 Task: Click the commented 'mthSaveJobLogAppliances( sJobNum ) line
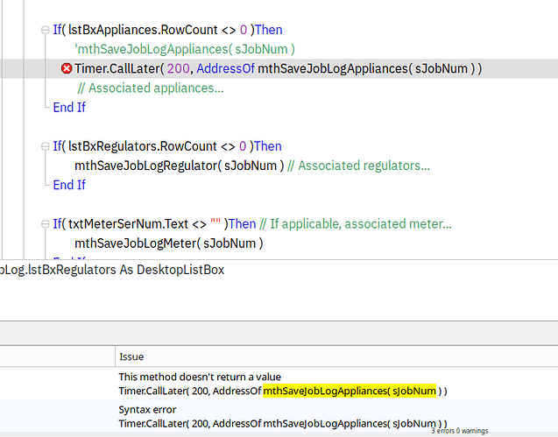tap(185, 49)
